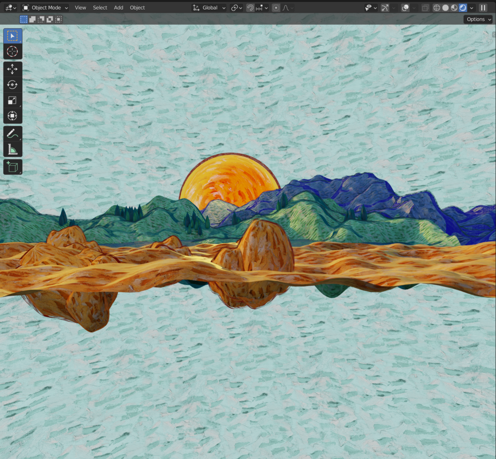Set selection mode to Subtract
Image resolution: width=496 pixels, height=459 pixels.
(x=41, y=20)
